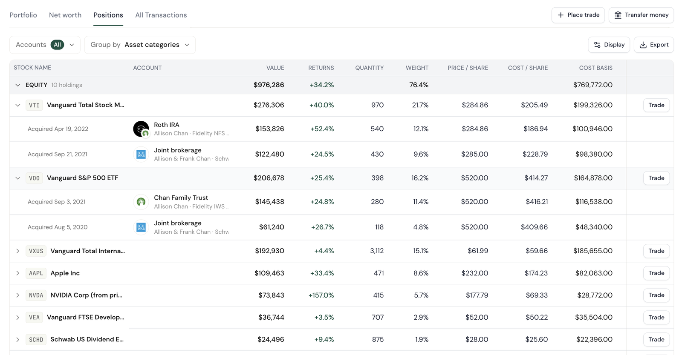Viewport: 682px width, 355px height.
Task: Click the 10 holdings label
Action: coord(66,85)
